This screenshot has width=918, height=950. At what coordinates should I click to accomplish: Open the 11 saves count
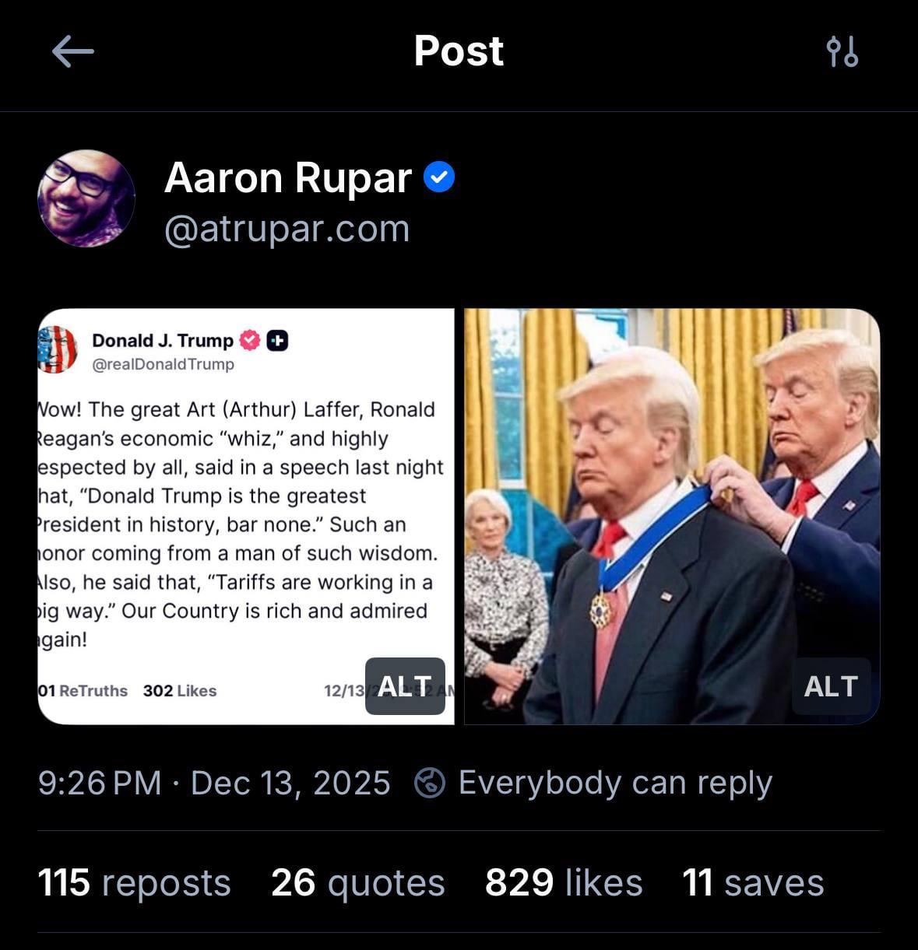coord(753,883)
